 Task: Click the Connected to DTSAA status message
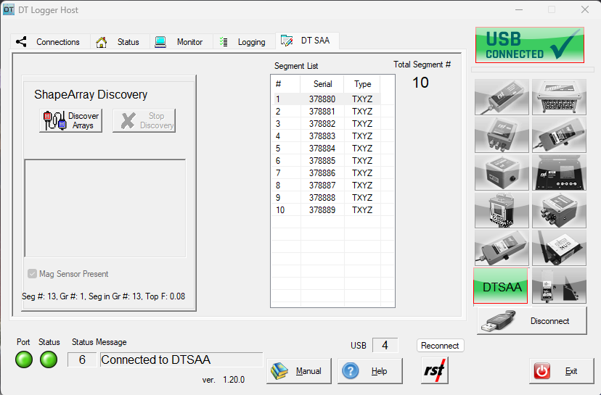point(181,359)
